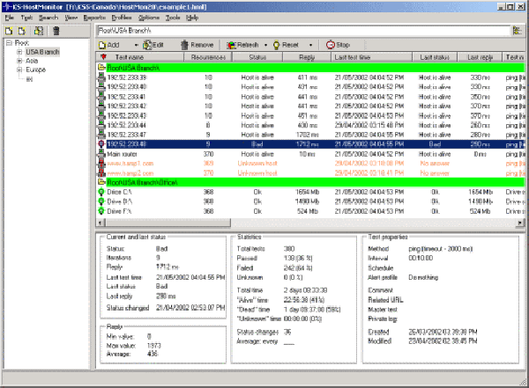Open the Profiles menu
The height and width of the screenshot is (388, 529).
121,18
